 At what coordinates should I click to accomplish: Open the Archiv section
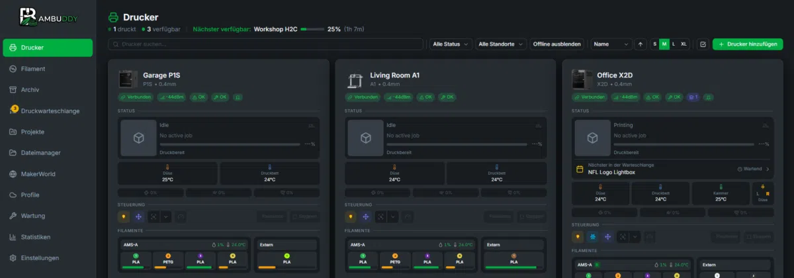(48, 89)
